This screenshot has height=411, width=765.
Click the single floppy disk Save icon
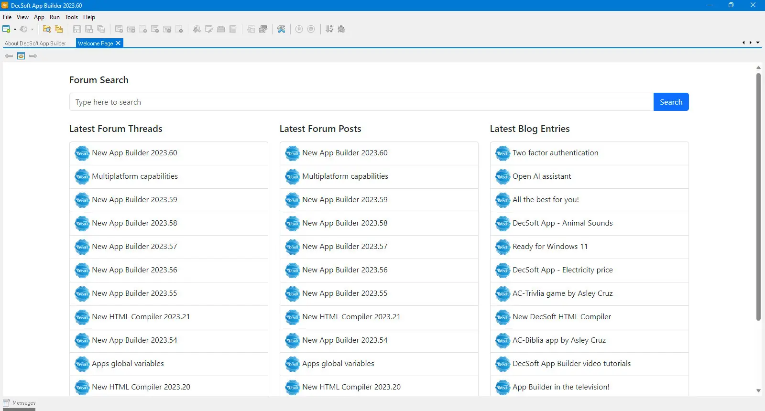[x=77, y=29]
